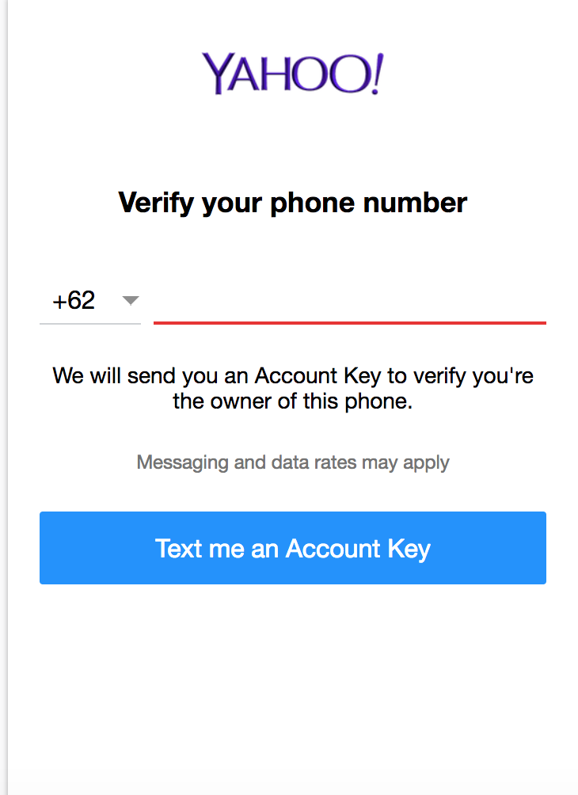The width and height of the screenshot is (578, 795).
Task: Focus the phone number input field
Action: coord(349,302)
